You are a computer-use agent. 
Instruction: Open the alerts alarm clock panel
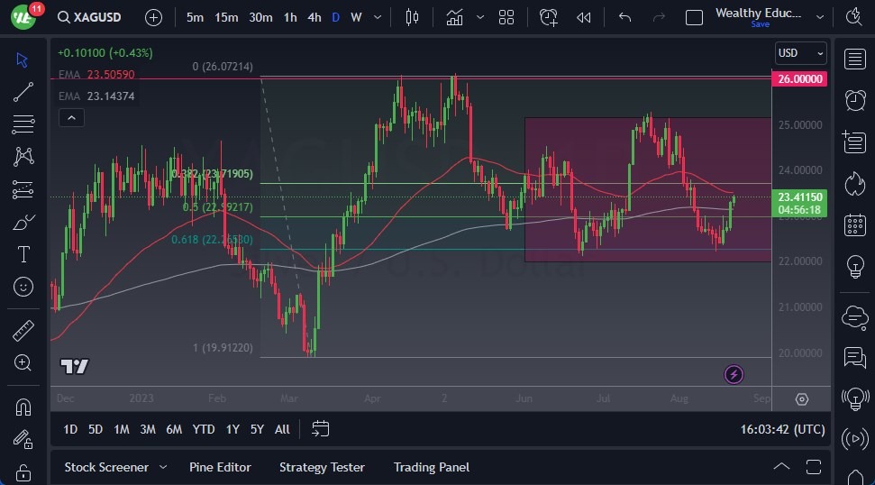(x=853, y=100)
